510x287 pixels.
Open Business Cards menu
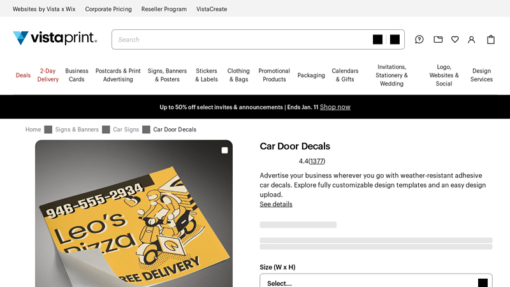click(76, 75)
